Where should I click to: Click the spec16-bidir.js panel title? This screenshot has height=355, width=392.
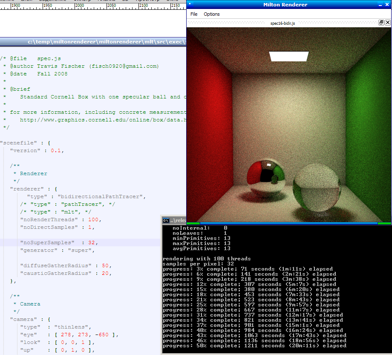[x=282, y=23]
